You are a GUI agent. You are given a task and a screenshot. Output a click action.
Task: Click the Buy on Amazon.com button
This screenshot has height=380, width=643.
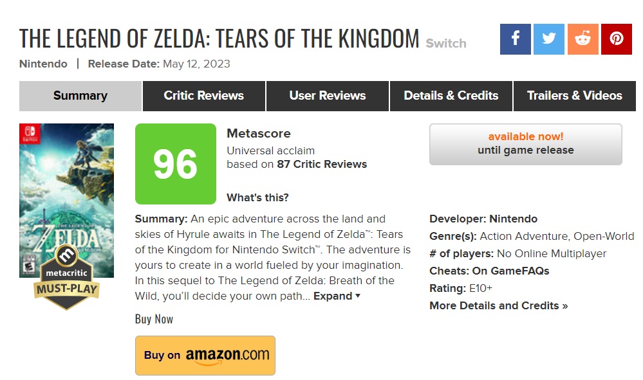[205, 356]
